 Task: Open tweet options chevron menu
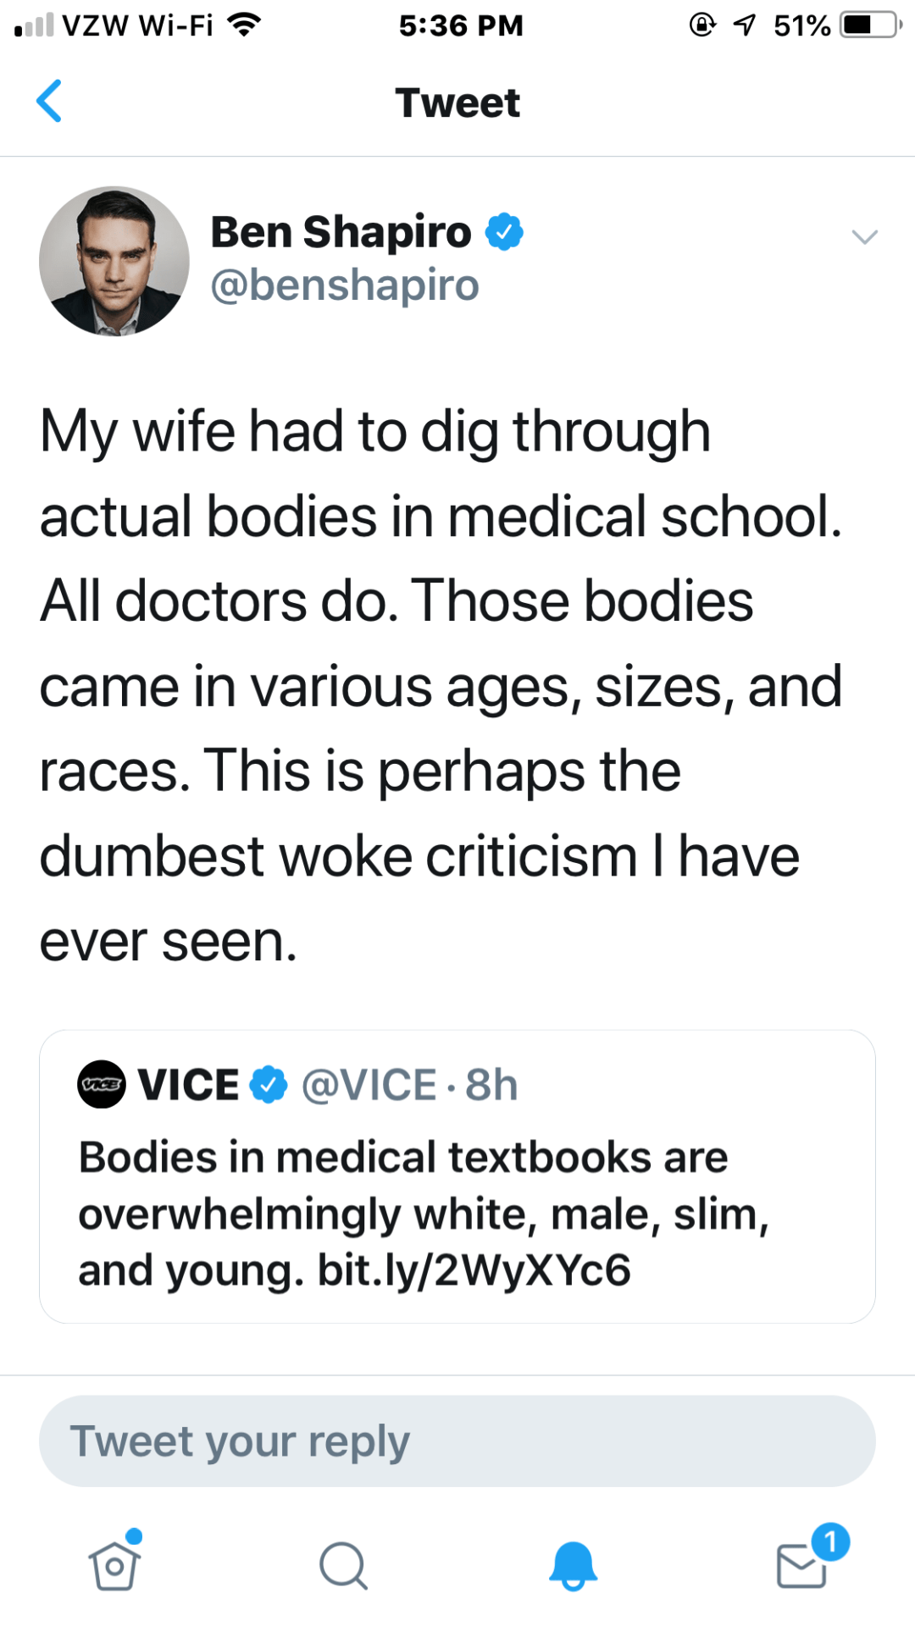[864, 237]
